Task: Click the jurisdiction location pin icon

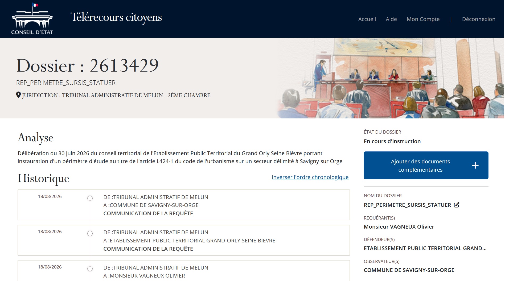Action: coord(18,95)
